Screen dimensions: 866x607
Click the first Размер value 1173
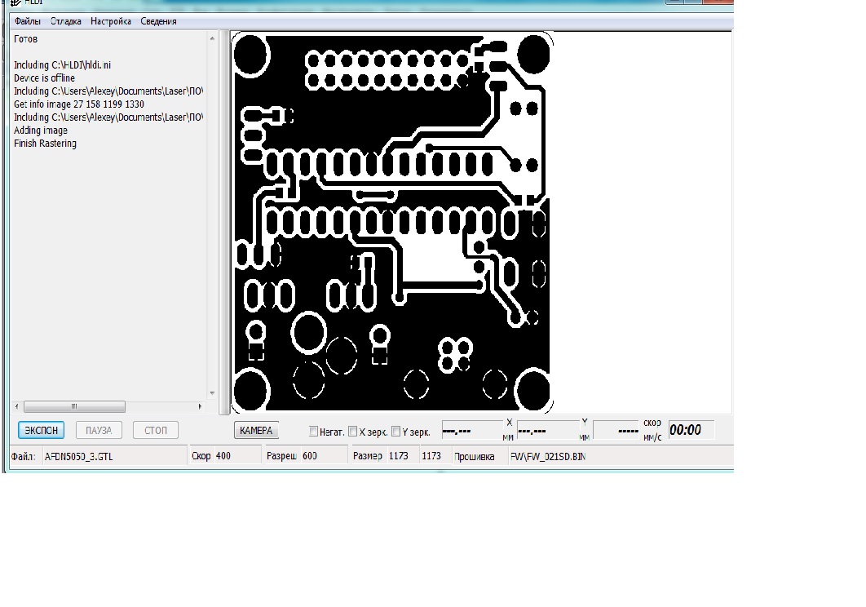click(x=398, y=456)
